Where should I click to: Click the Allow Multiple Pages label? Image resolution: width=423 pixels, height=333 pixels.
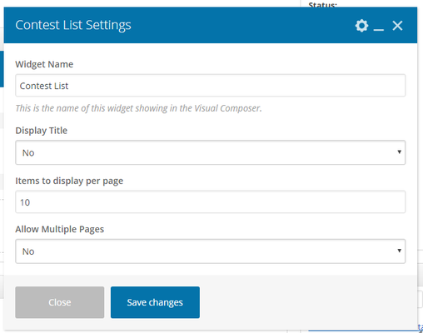[x=60, y=230]
